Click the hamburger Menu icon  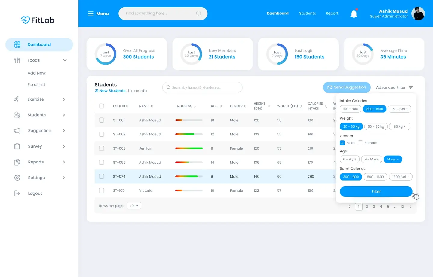(x=91, y=13)
